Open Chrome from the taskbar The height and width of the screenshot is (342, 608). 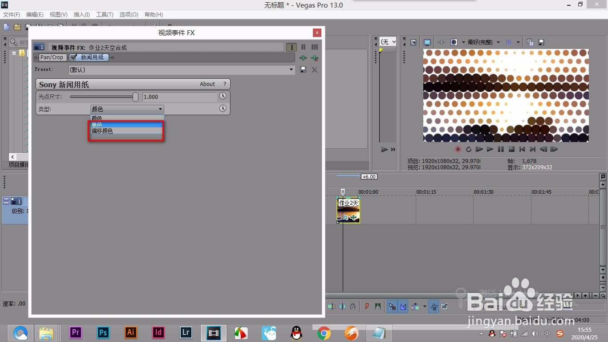pyautogui.click(x=324, y=333)
